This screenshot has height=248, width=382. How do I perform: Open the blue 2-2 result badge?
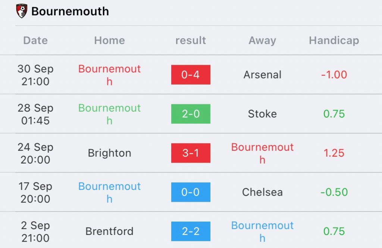[191, 231]
